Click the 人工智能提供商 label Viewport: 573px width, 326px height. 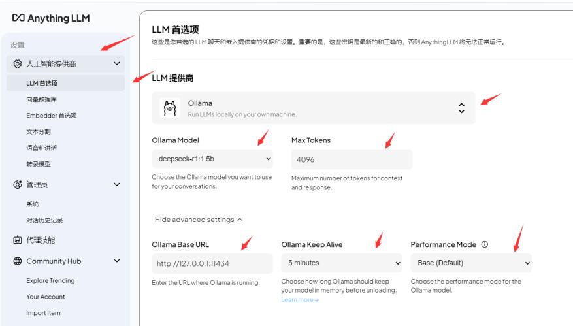point(51,64)
